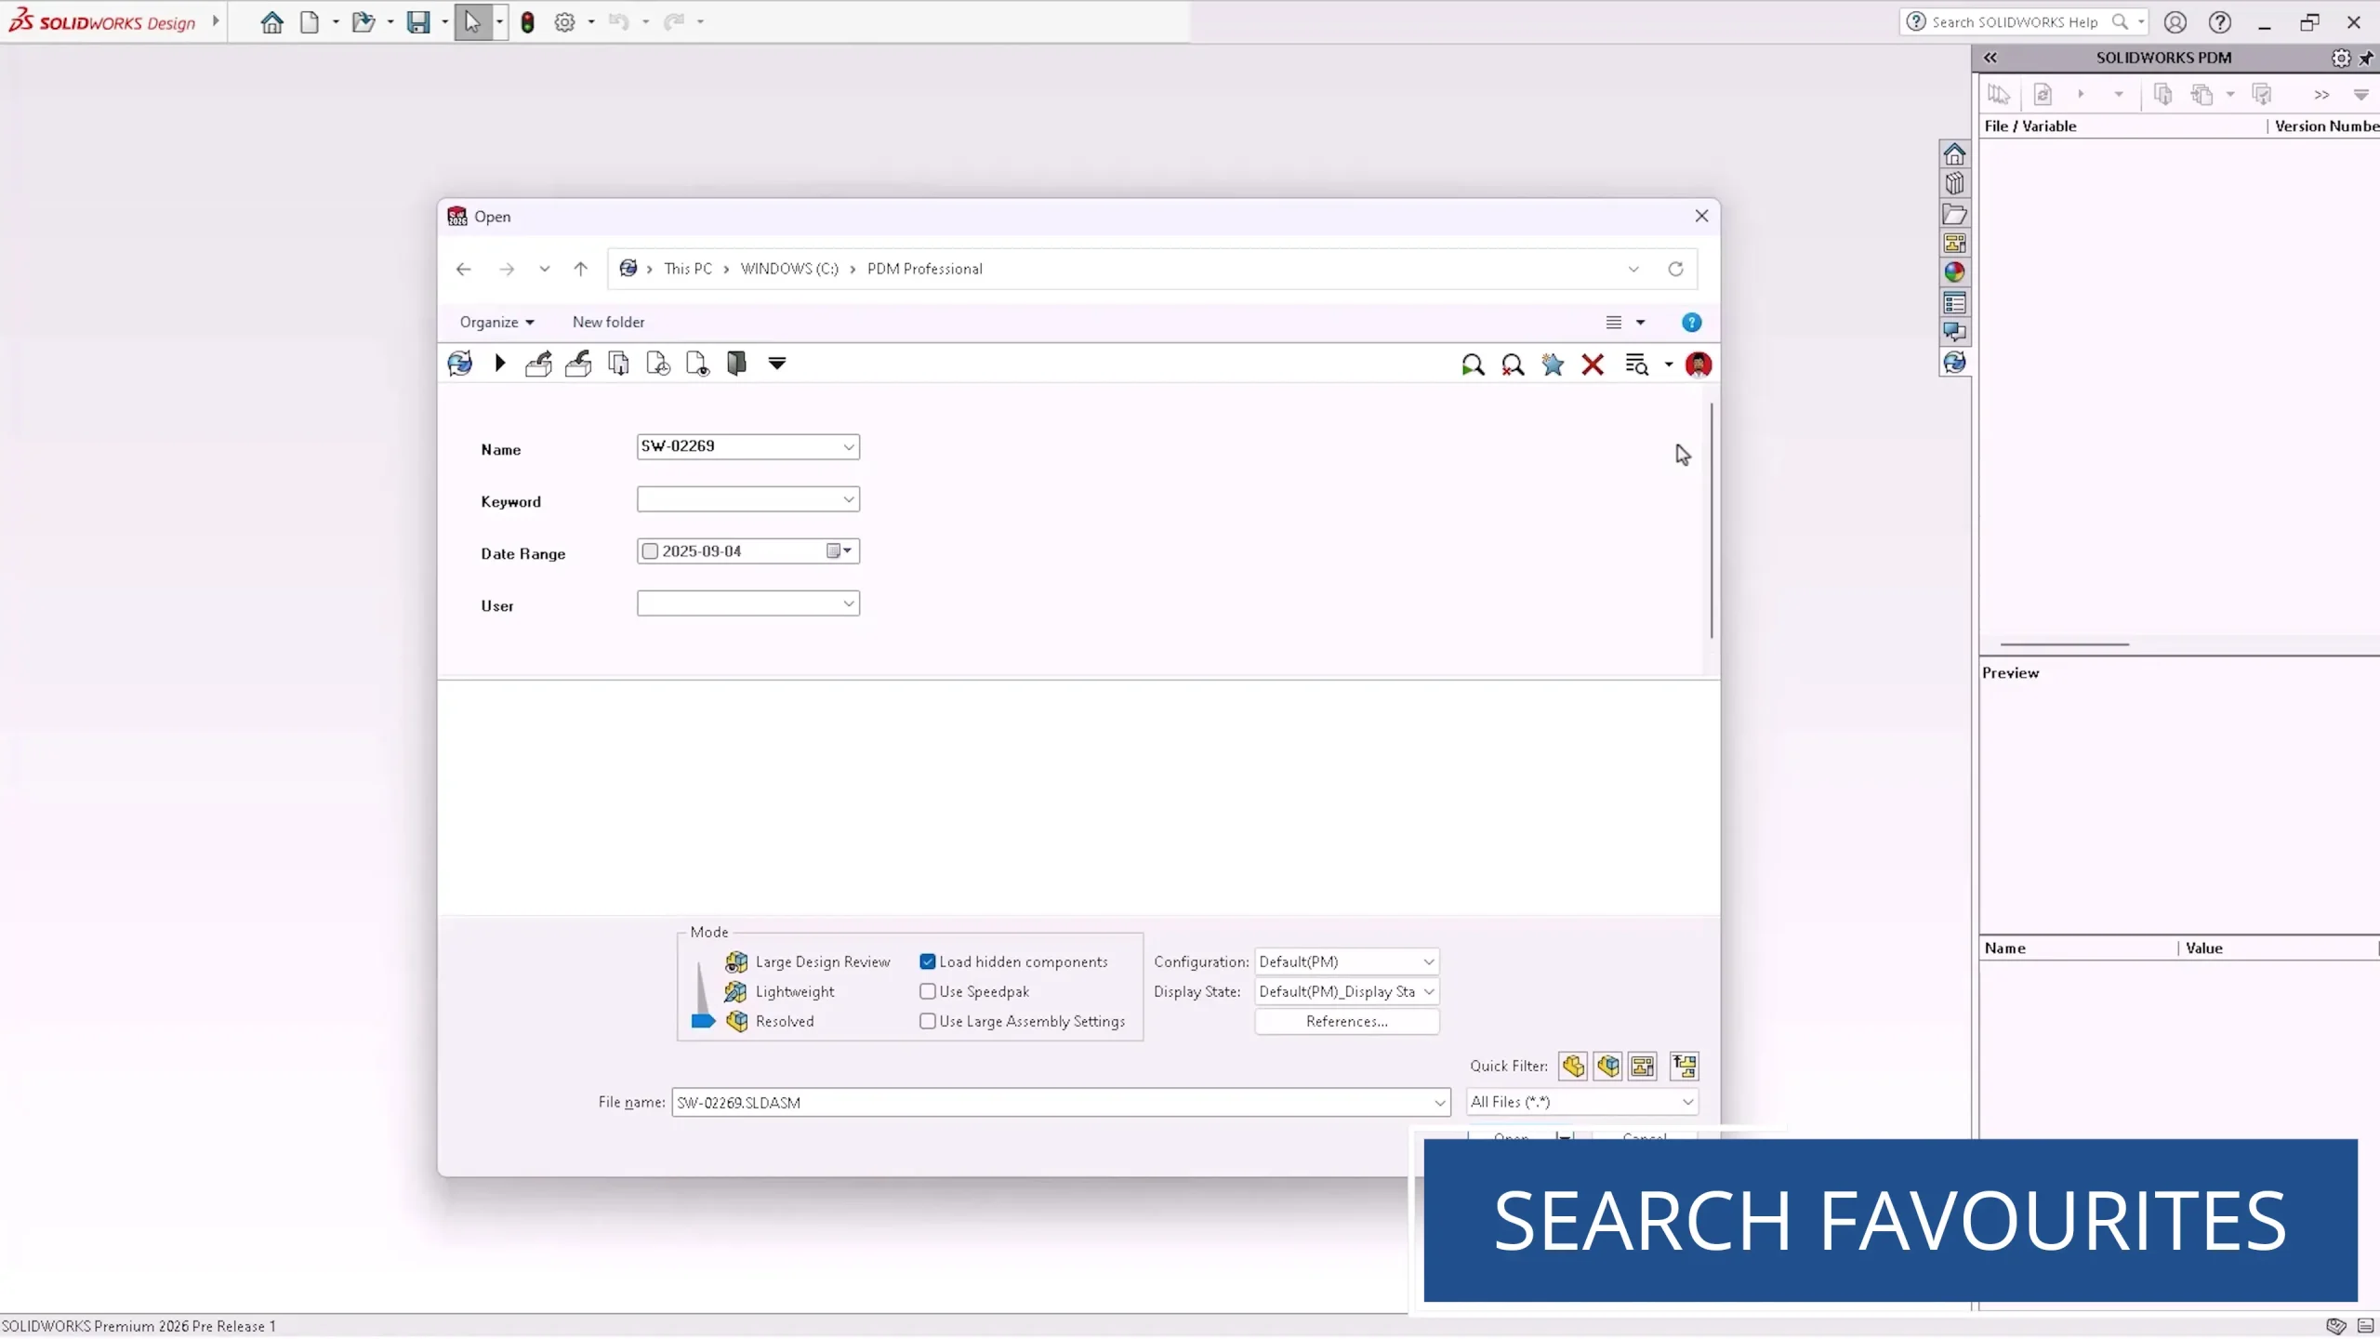The height and width of the screenshot is (1339, 2380).
Task: Select the assemblies quick filter icon
Action: (x=1607, y=1066)
